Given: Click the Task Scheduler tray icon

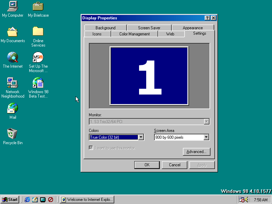Looking at the screenshot, I should [x=241, y=200].
